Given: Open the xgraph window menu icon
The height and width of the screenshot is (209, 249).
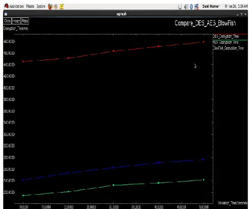Looking at the screenshot, I should [x=6, y=14].
